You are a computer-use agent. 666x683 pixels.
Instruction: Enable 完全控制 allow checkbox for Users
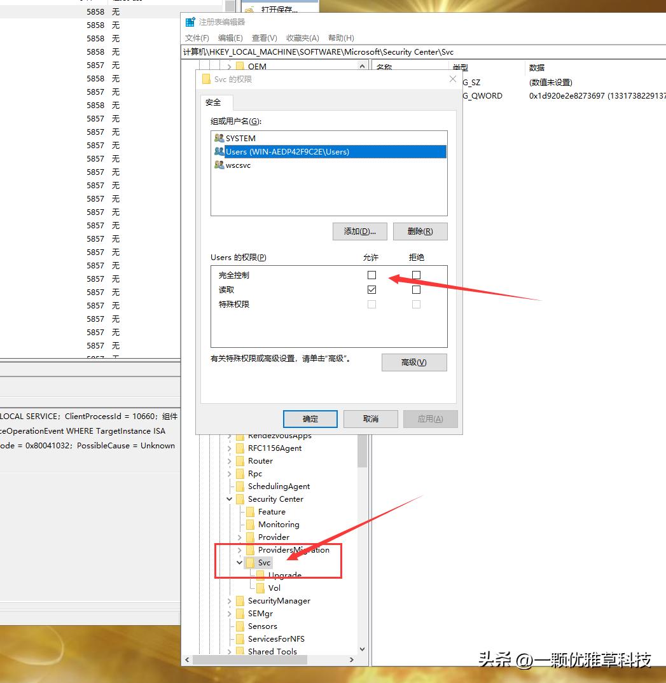tap(372, 275)
